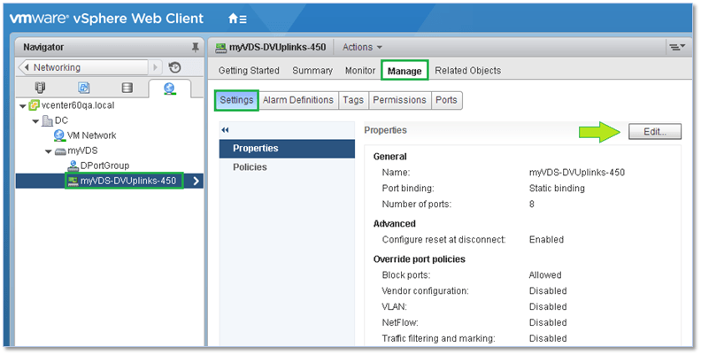The width and height of the screenshot is (701, 355).
Task: Click the vSphere Web Client logo
Action: (x=106, y=19)
